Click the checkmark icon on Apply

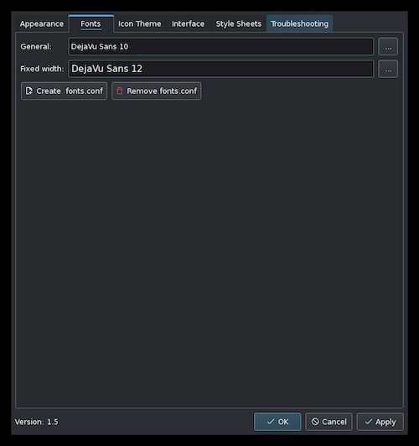pyautogui.click(x=369, y=422)
